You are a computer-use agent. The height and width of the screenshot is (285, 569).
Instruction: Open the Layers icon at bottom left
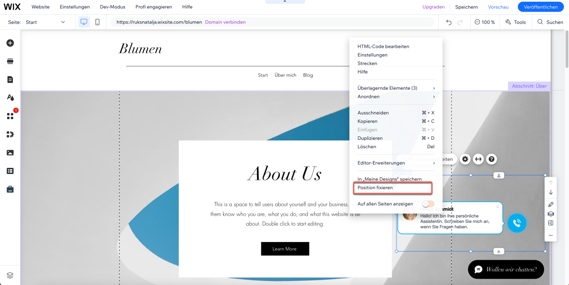coord(10,275)
